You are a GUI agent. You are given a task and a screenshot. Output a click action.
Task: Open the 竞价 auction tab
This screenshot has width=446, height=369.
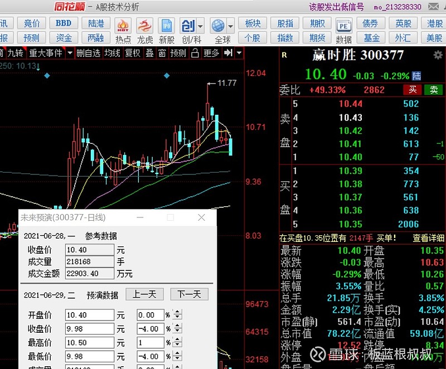tap(32, 23)
